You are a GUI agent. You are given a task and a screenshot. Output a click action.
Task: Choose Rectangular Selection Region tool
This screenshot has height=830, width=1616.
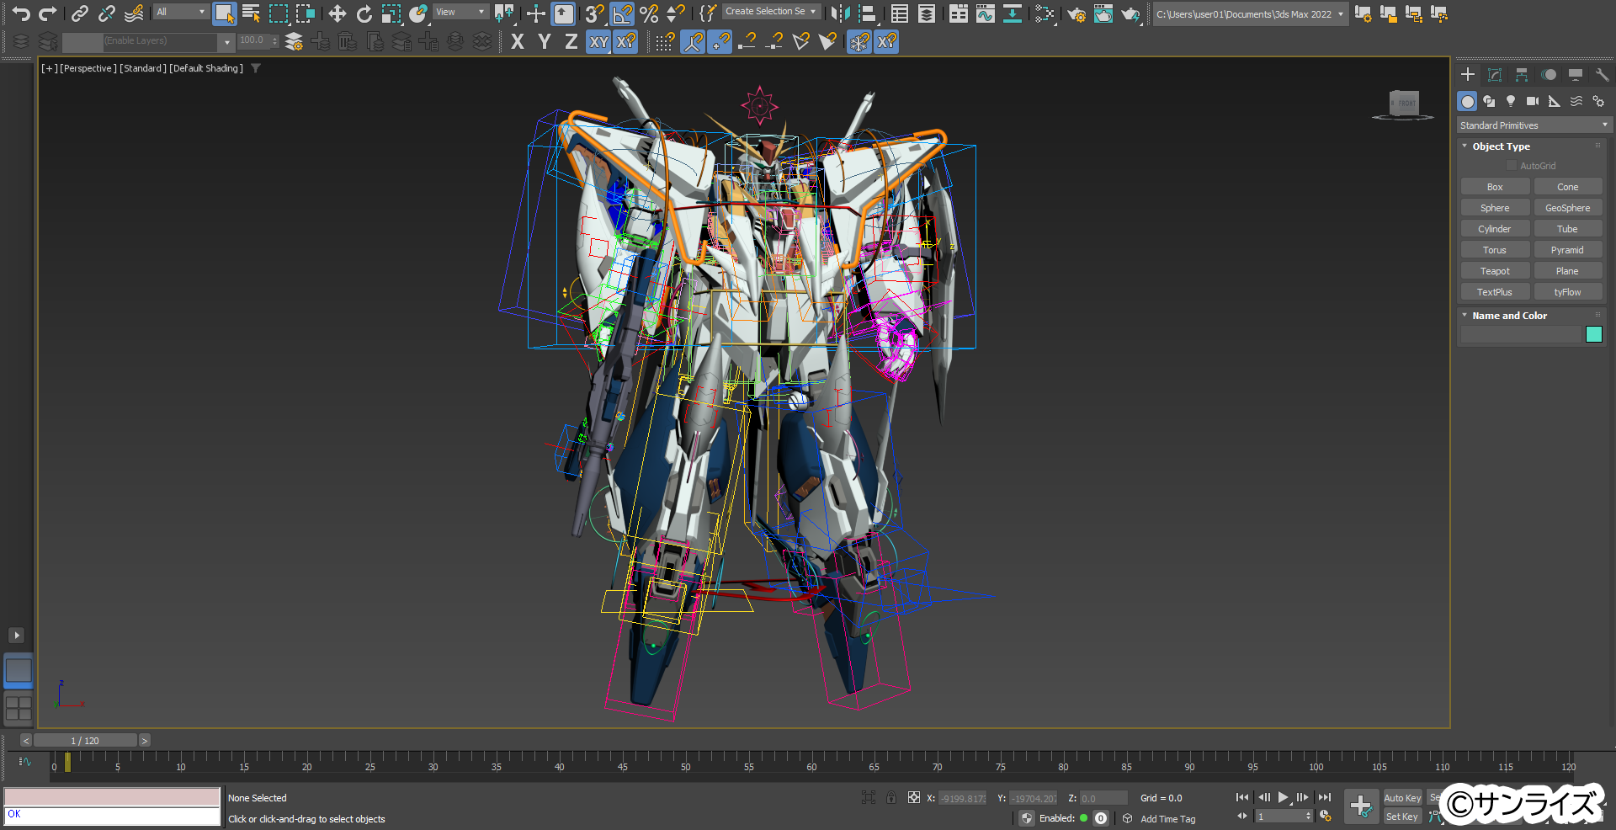coord(278,13)
